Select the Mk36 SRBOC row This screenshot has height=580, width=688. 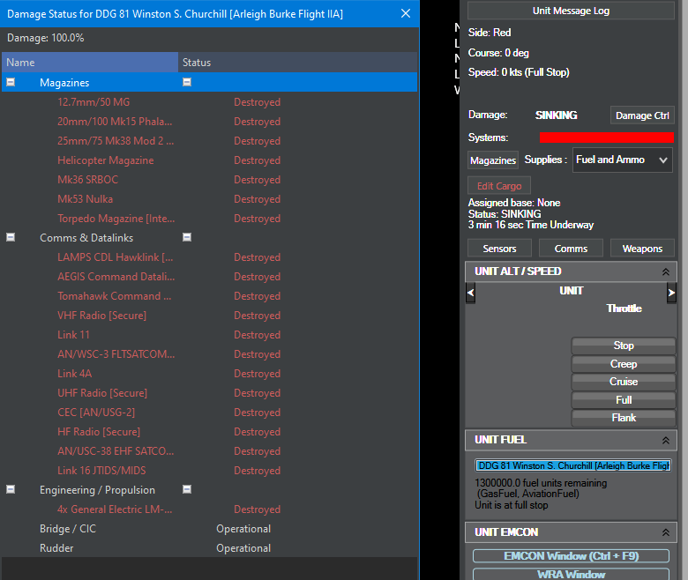click(x=209, y=180)
